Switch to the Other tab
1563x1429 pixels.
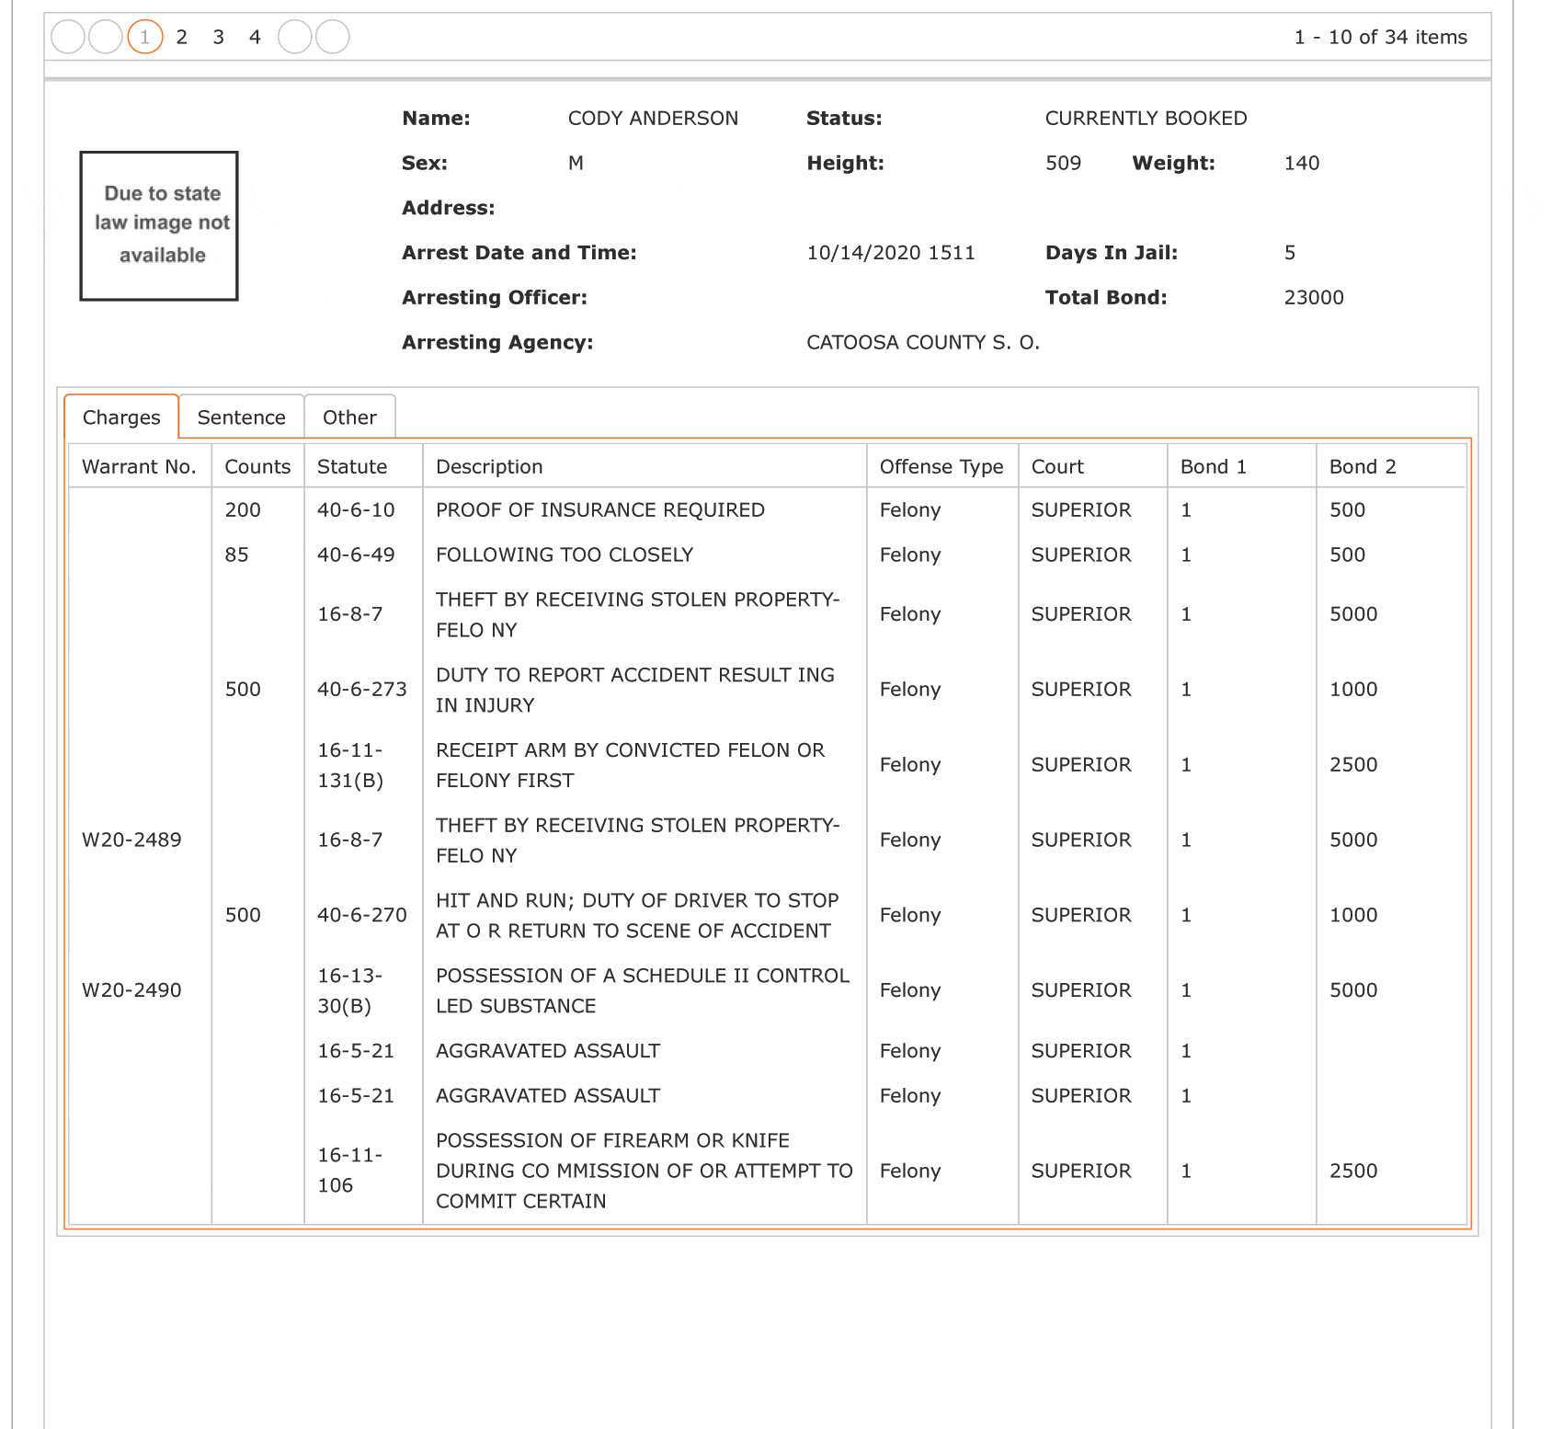coord(350,417)
